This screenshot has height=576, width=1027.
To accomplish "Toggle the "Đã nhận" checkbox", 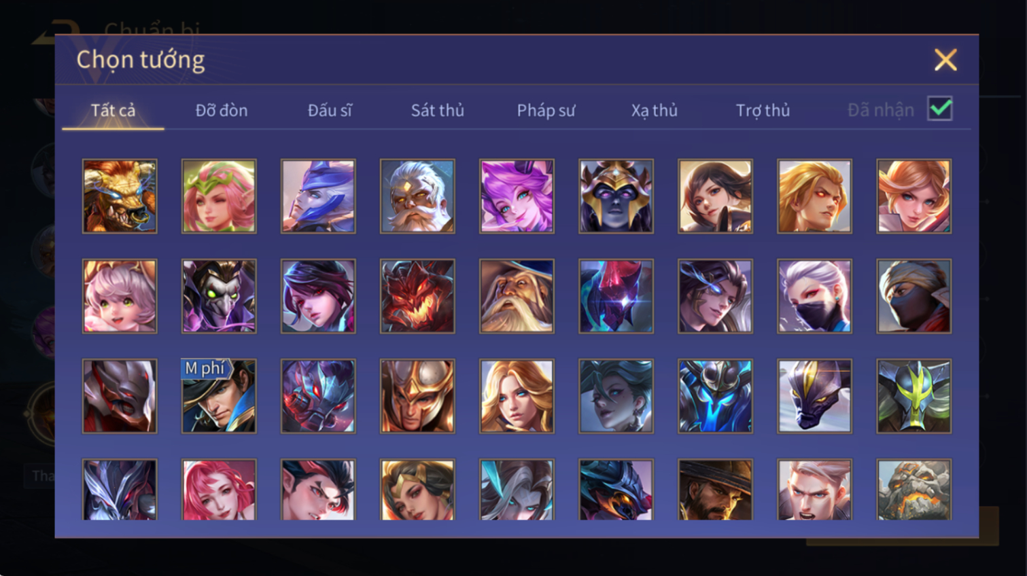I will pos(940,109).
